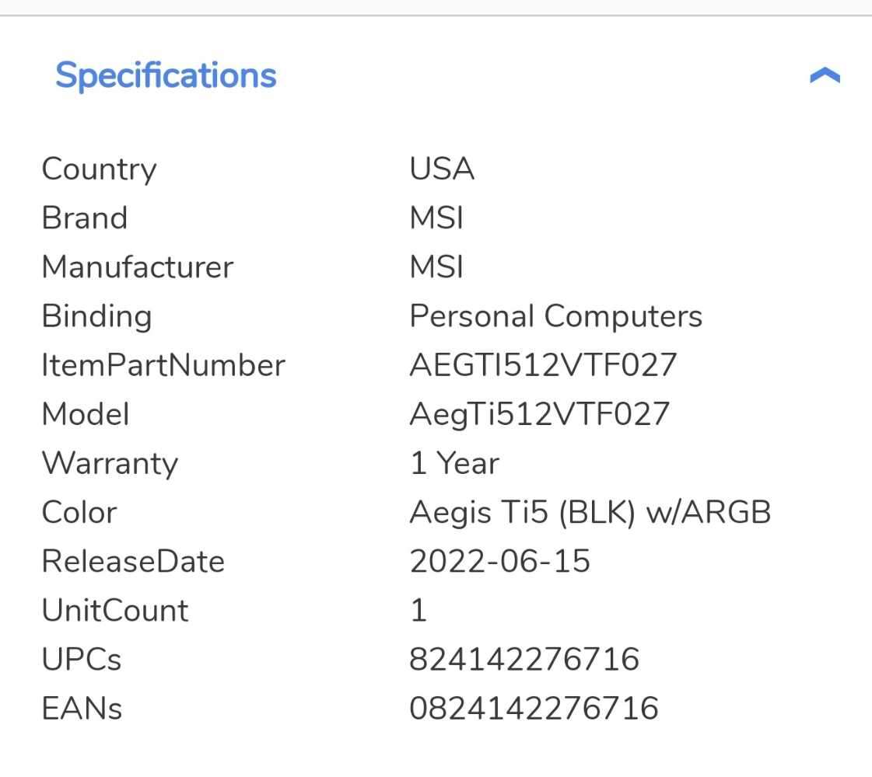The width and height of the screenshot is (872, 777).
Task: Select the ReleaseDate label
Action: click(133, 561)
